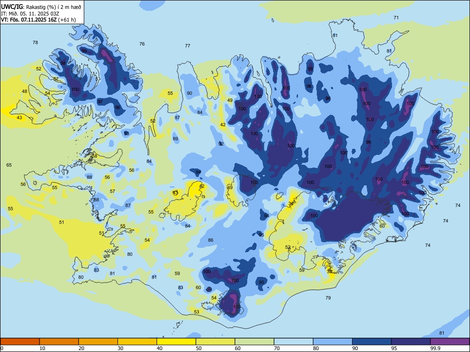Screen dimensions: 470x352
Task: Select the pale yellow 50–60 legend band
Action: [215, 342]
